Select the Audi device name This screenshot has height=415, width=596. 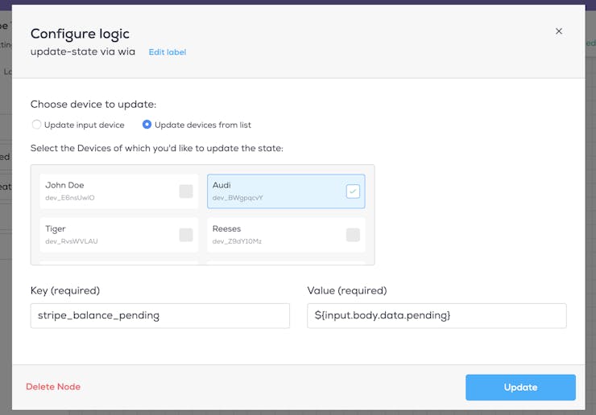pos(221,185)
